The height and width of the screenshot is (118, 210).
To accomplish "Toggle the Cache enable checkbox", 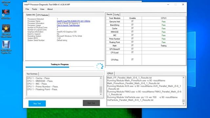I will point(133,28).
